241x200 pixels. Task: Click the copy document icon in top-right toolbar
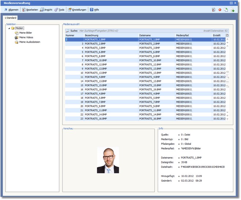point(226,10)
